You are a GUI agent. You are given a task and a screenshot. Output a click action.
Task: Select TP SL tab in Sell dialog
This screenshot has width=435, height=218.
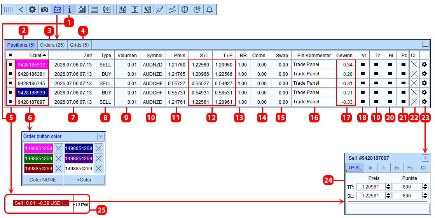point(355,168)
